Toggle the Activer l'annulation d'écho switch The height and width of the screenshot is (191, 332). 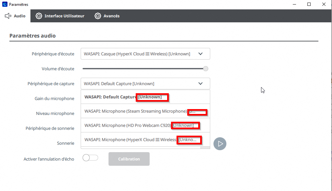click(x=90, y=158)
